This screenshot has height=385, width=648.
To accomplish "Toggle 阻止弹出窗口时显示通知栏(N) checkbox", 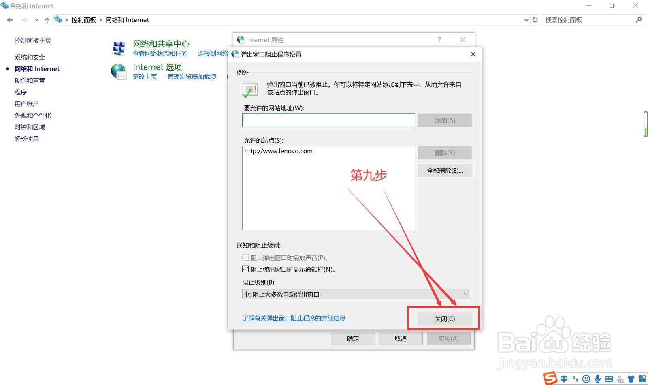I will point(245,269).
